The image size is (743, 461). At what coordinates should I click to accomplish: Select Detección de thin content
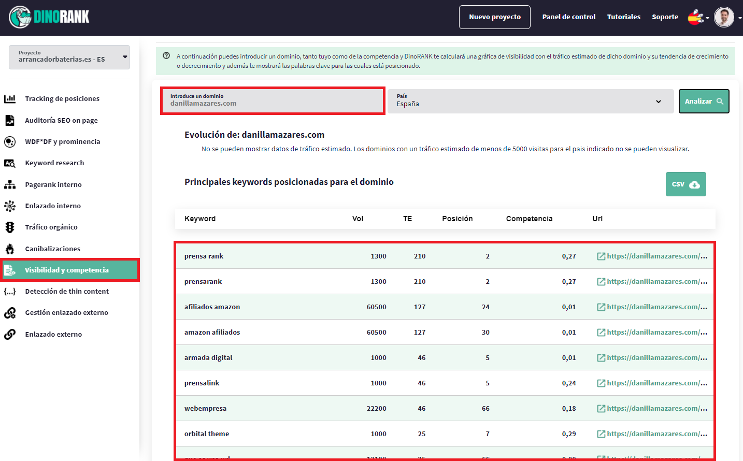click(x=67, y=291)
